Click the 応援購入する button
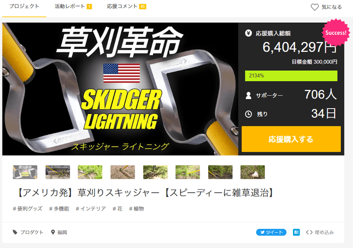The height and width of the screenshot is (248, 353). click(291, 139)
